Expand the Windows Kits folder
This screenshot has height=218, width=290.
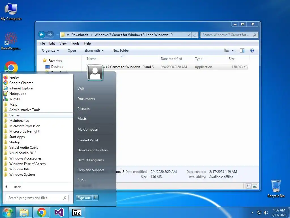(x=38, y=169)
